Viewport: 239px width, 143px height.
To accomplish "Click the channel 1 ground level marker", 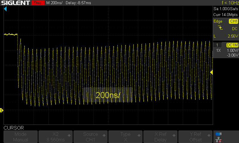I will (1, 110).
